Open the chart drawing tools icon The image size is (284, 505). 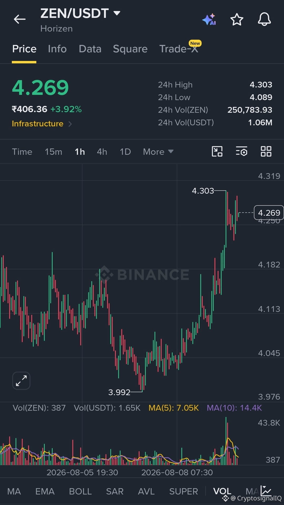point(217,151)
